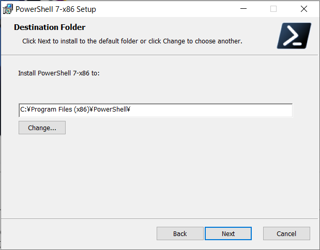
Task: Click 'Program Files (x86)' within the path box
Action: (x=60, y=110)
